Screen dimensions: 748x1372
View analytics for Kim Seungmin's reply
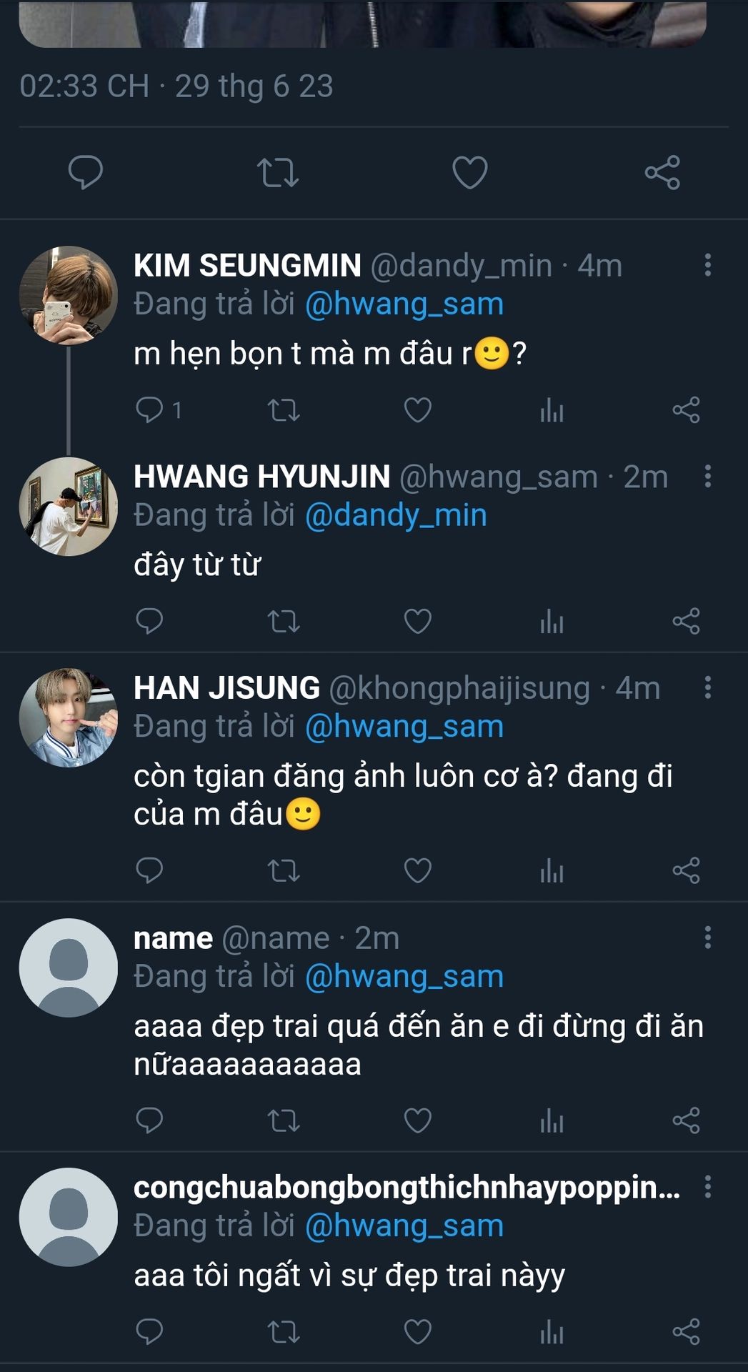[x=552, y=410]
